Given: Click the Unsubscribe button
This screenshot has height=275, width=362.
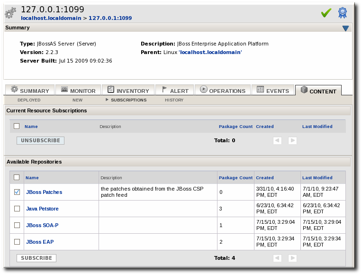Looking at the screenshot, I should [x=40, y=140].
